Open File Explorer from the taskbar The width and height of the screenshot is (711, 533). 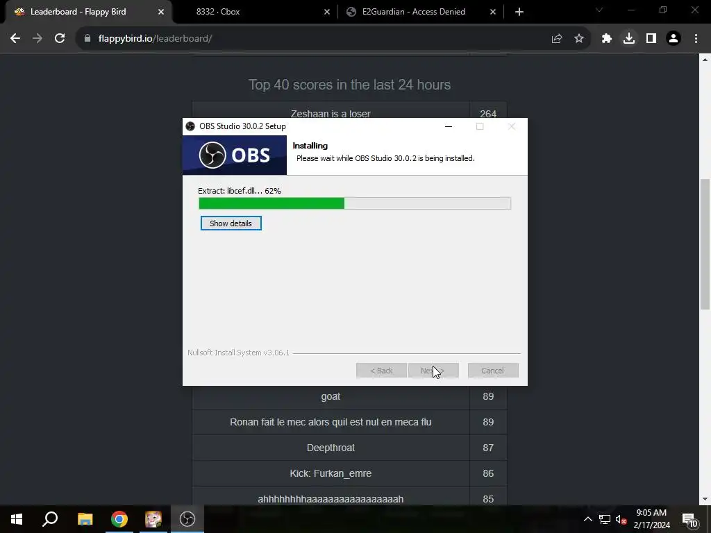point(85,519)
